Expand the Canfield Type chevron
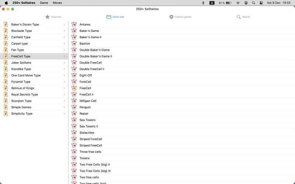Viewport: 295px width, 184px height. point(64,37)
